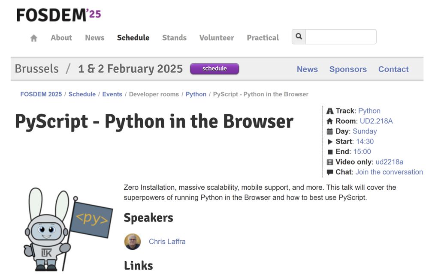Screen dimensions: 429x275
Task: Go to the home icon in navigation
Action: (33, 38)
